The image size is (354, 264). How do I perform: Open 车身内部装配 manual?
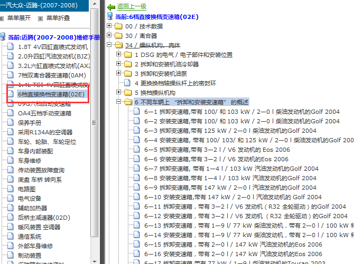(35, 151)
